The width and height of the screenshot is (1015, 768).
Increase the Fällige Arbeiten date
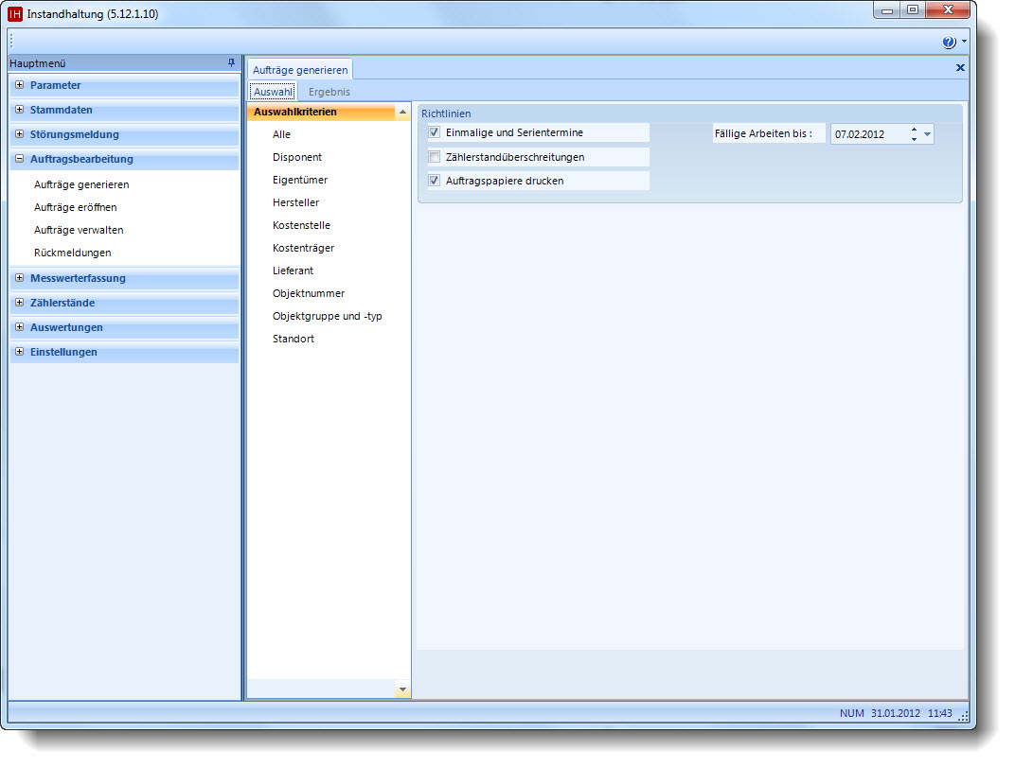pyautogui.click(x=914, y=130)
